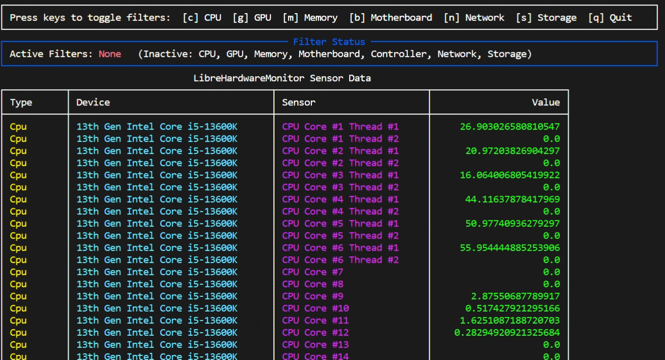Select sensor CPU Core #4 Thread #2
665x360 pixels.
point(341,211)
